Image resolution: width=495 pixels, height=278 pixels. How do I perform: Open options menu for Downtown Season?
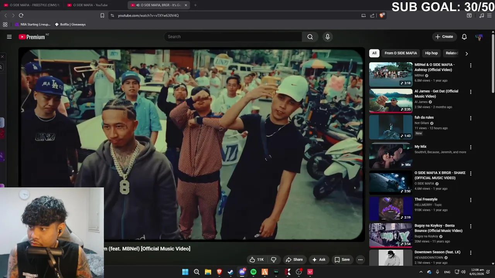tap(471, 253)
